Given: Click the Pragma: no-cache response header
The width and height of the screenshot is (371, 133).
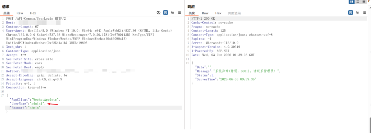Looking at the screenshot, I should 206,27.
